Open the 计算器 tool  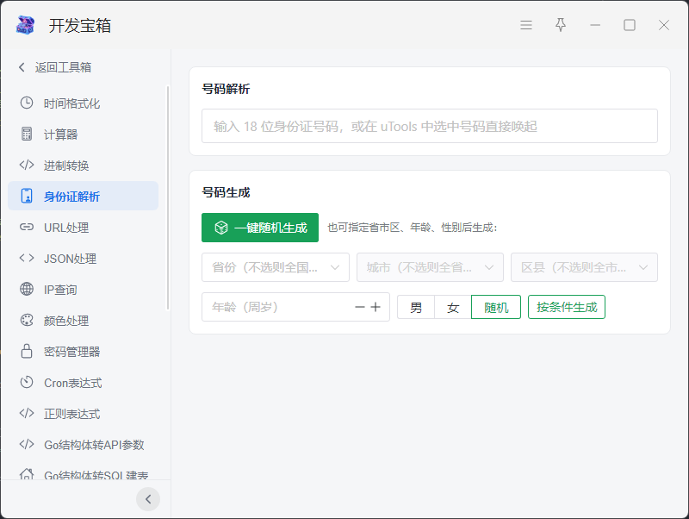coord(83,134)
